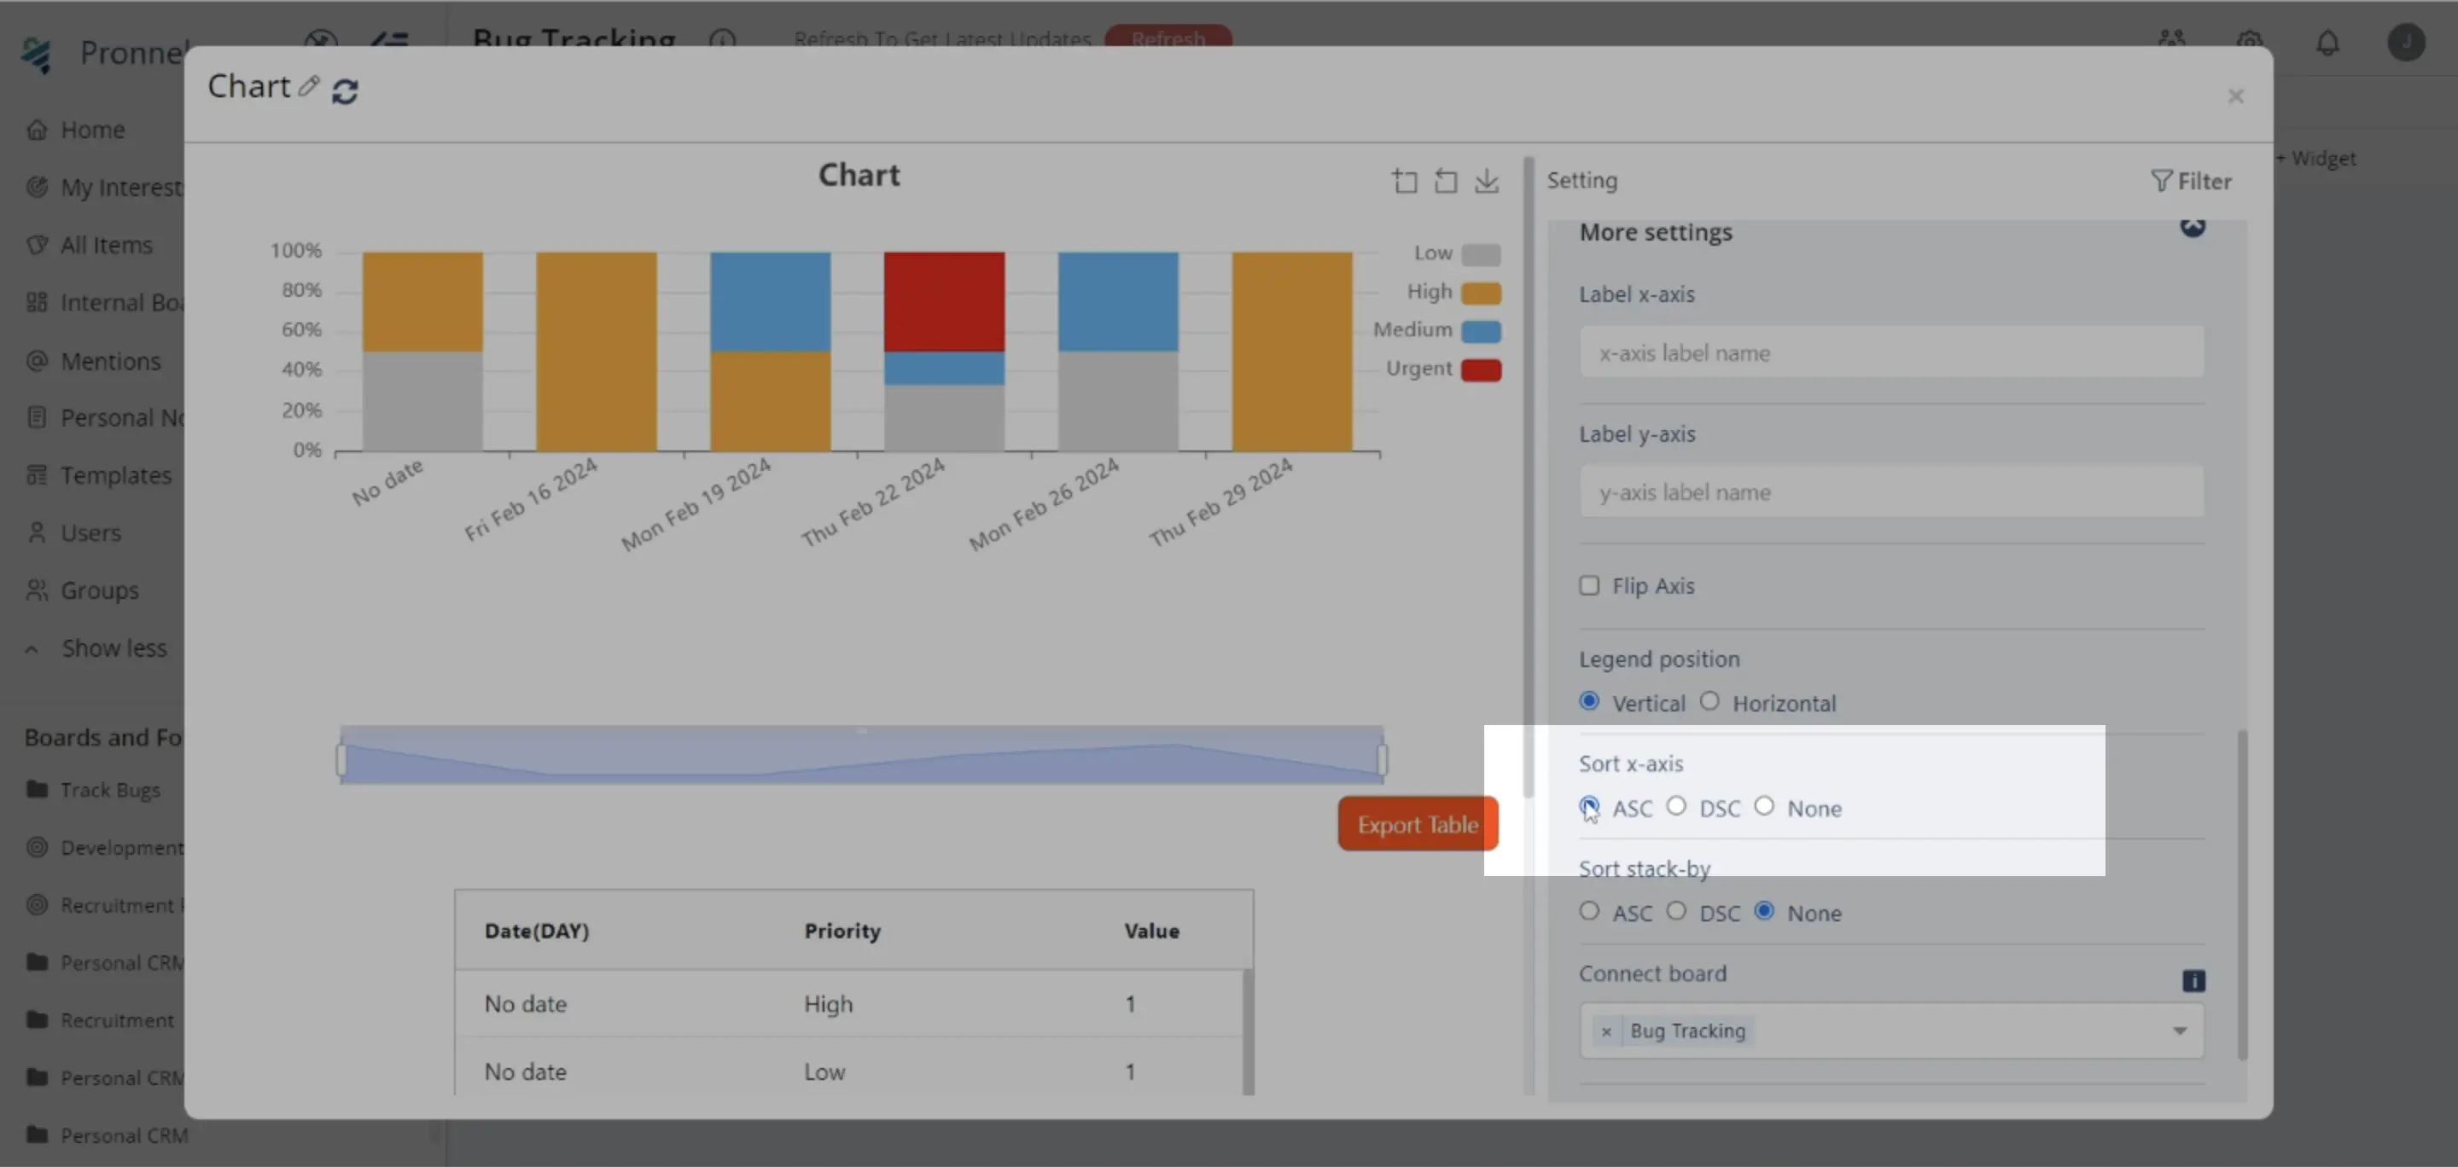
Task: Open the Recruitment folder
Action: tap(100, 1020)
